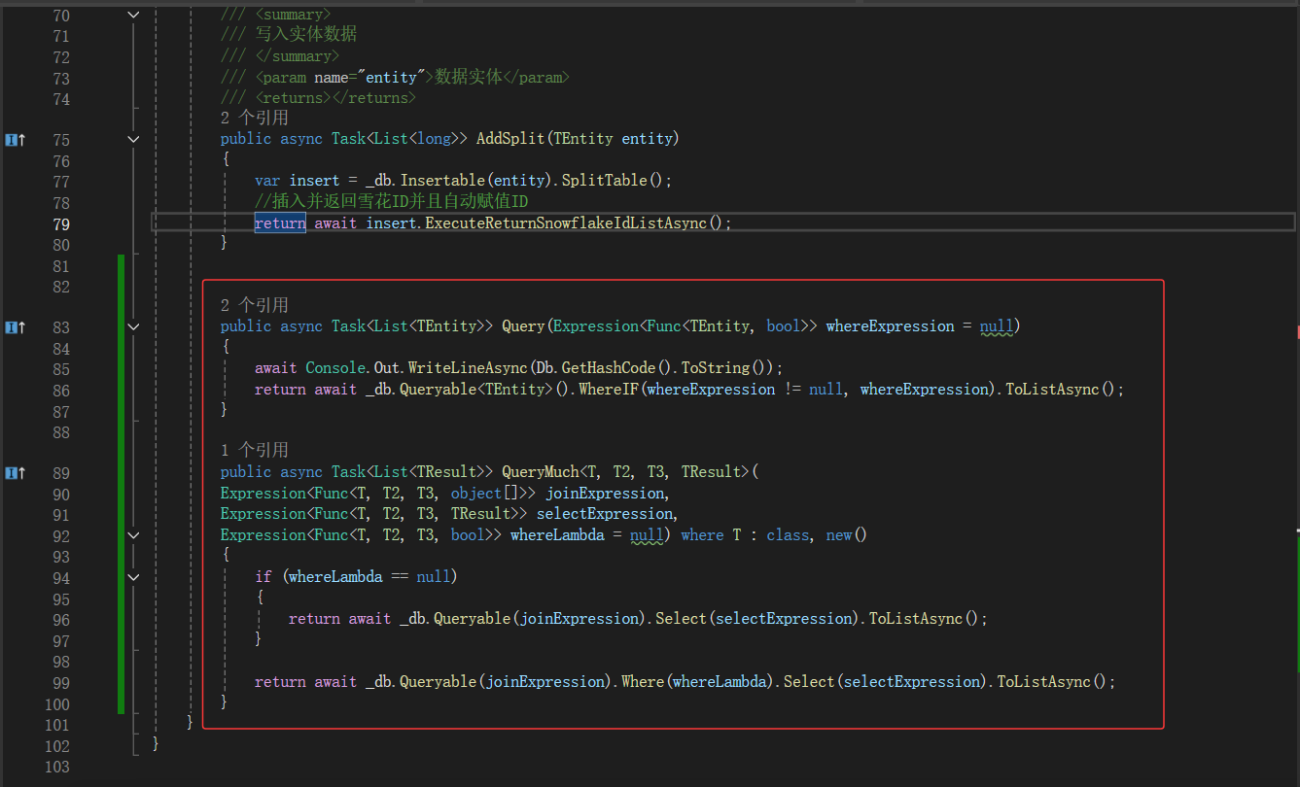1300x787 pixels.
Task: Click the interface implementation glyph beside line 89
Action: pyautogui.click(x=15, y=473)
